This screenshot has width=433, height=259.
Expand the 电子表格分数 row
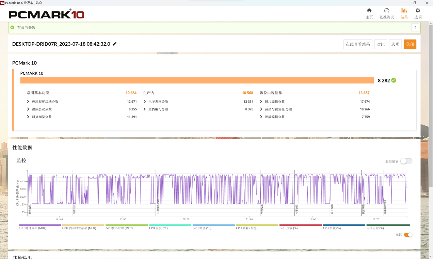click(x=145, y=102)
